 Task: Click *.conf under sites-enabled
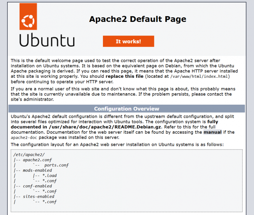click(x=50, y=202)
